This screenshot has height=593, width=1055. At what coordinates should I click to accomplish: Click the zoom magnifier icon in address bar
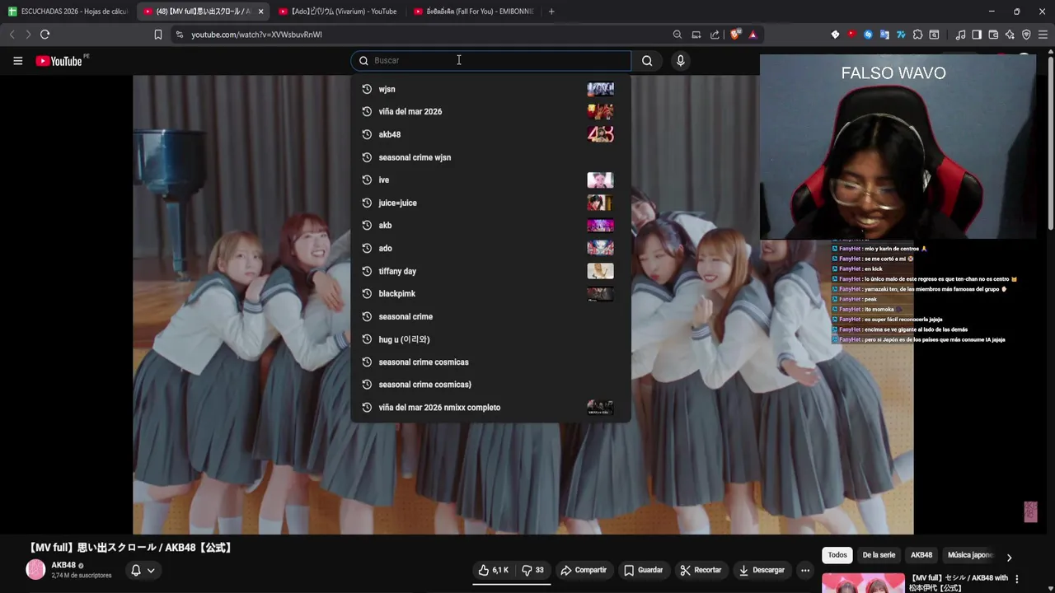pyautogui.click(x=678, y=35)
